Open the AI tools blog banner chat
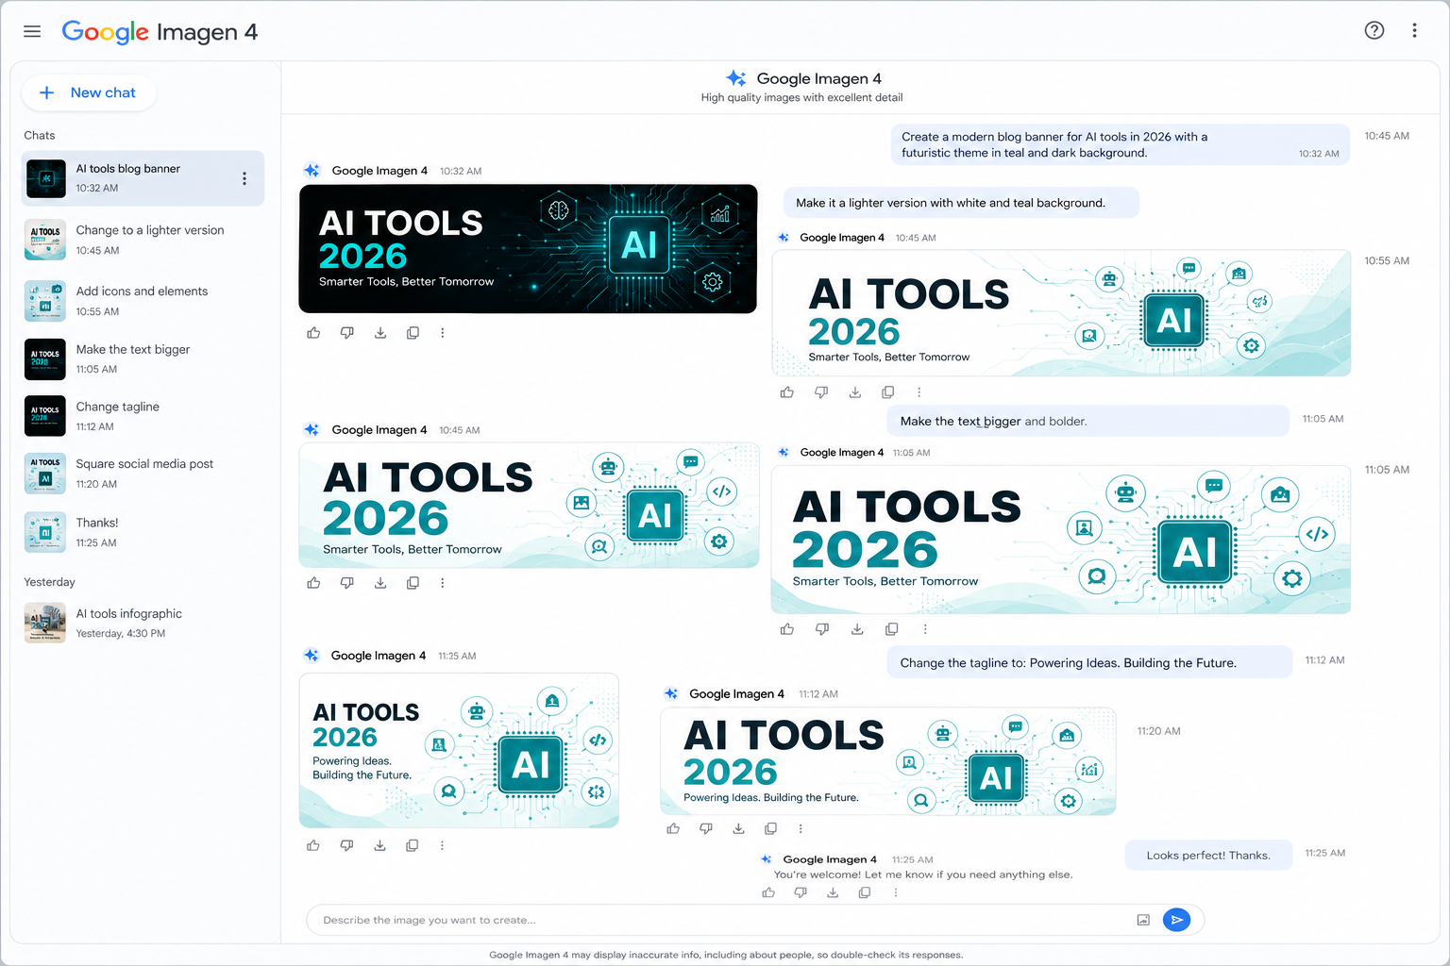This screenshot has height=966, width=1450. tap(143, 178)
